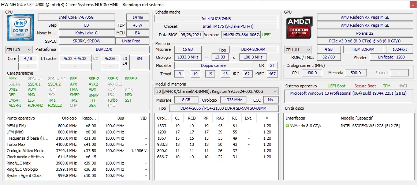
Task: Click the Polaris 22 GPU codename field
Action: point(365,33)
